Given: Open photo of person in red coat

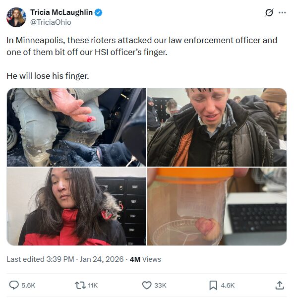Looking at the screenshot, I should (x=76, y=206).
